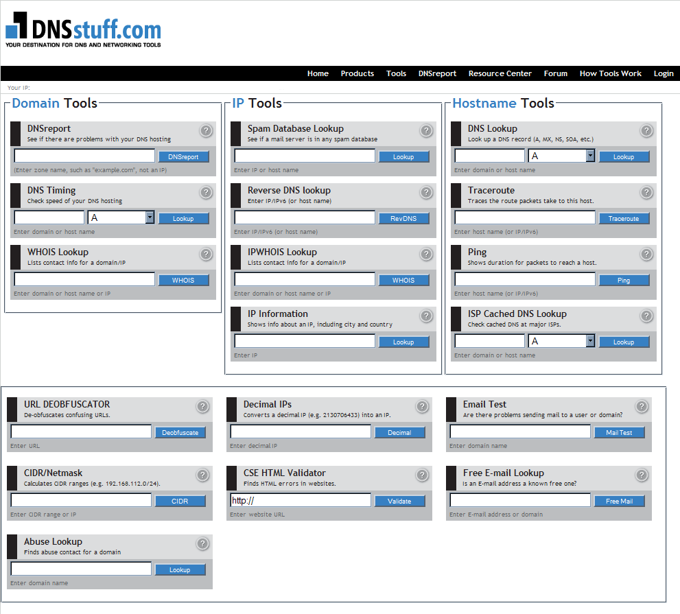Click the CSE HTML Validator URL field
This screenshot has height=614, width=680.
click(301, 500)
